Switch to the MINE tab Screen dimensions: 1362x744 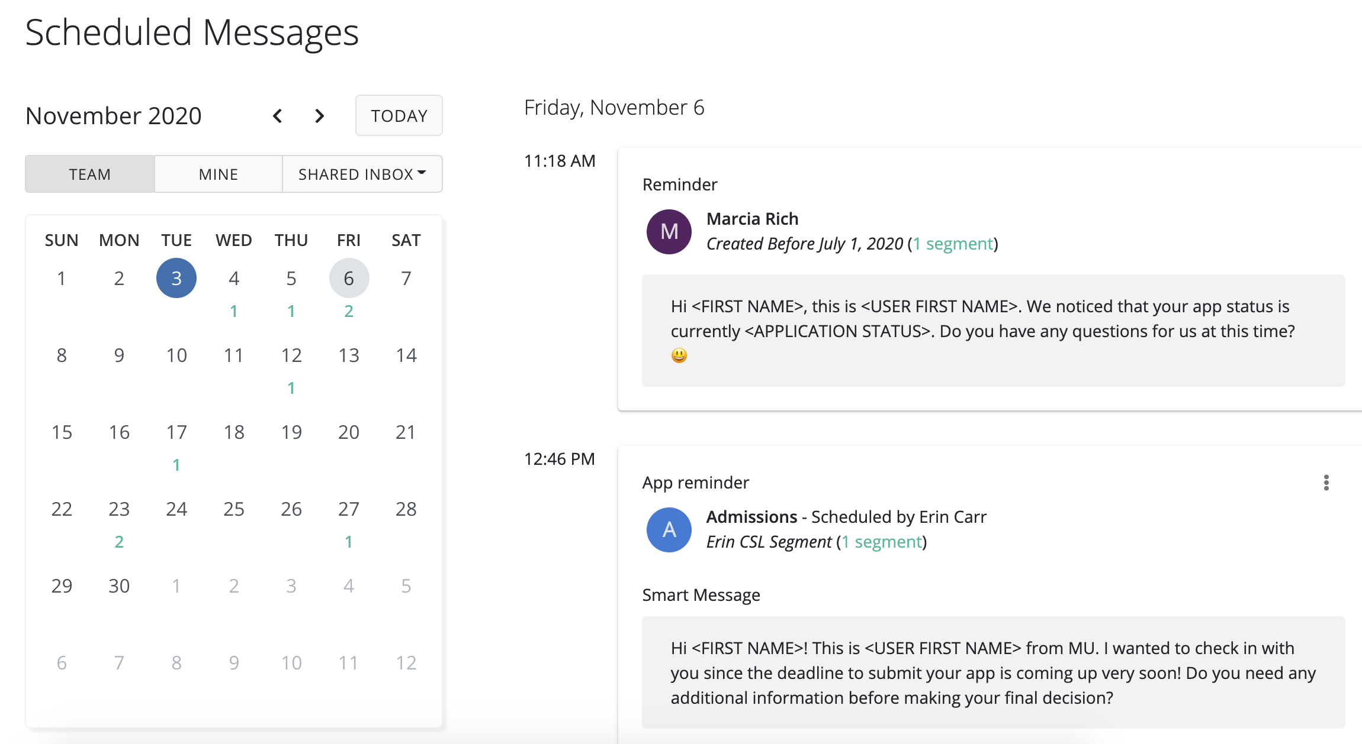(219, 174)
